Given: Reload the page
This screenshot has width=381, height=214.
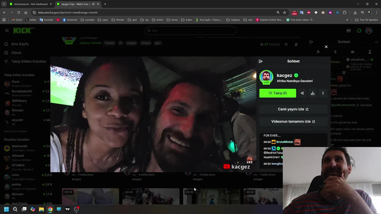Looking at the screenshot, I should (x=18, y=12).
